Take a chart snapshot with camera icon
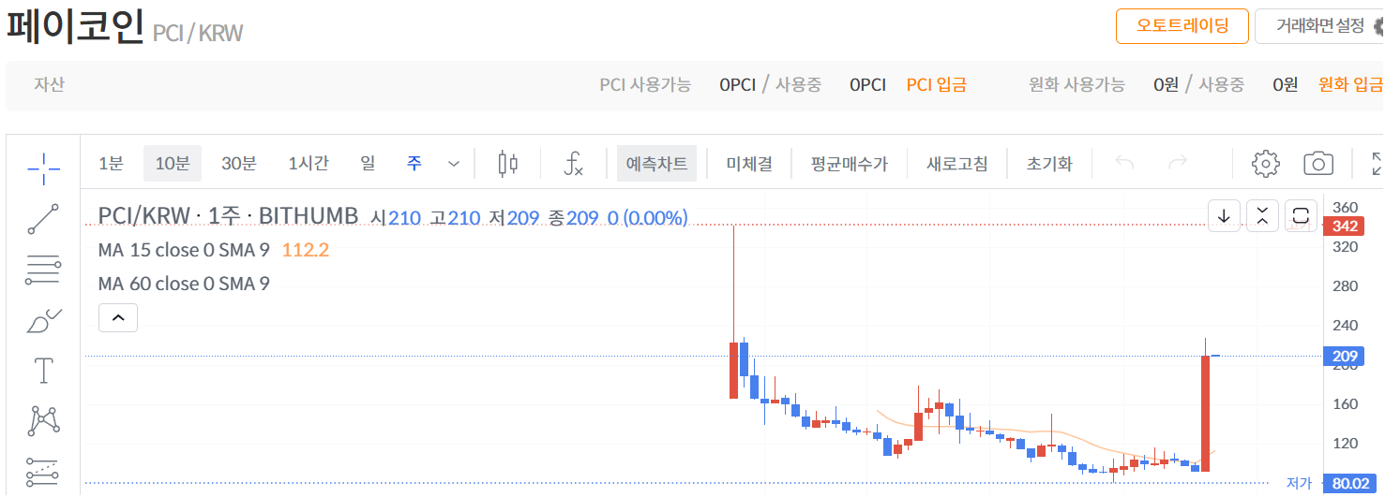 coord(1318,164)
